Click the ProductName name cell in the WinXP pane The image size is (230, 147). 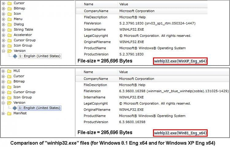tap(95, 48)
